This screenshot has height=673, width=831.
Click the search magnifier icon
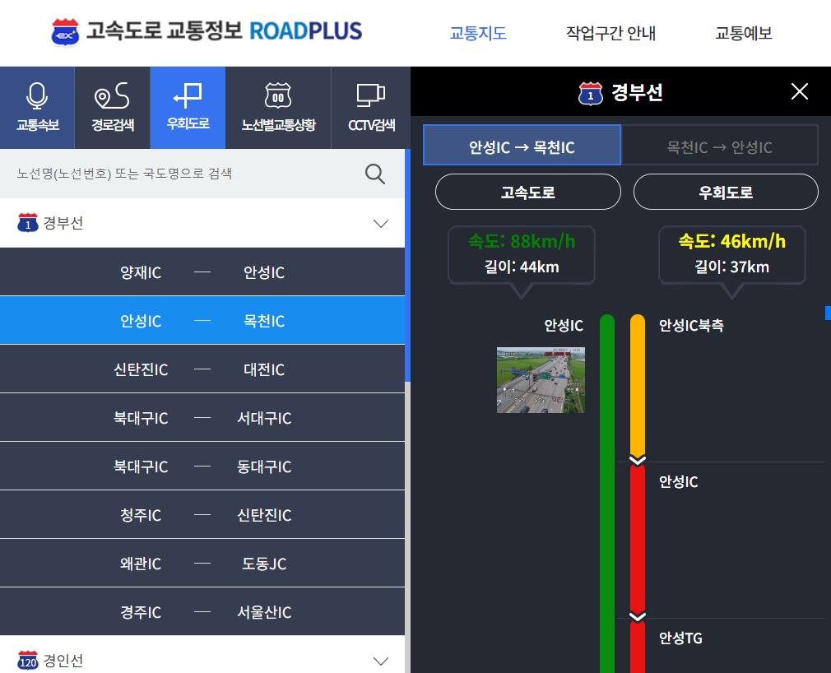[x=374, y=174]
